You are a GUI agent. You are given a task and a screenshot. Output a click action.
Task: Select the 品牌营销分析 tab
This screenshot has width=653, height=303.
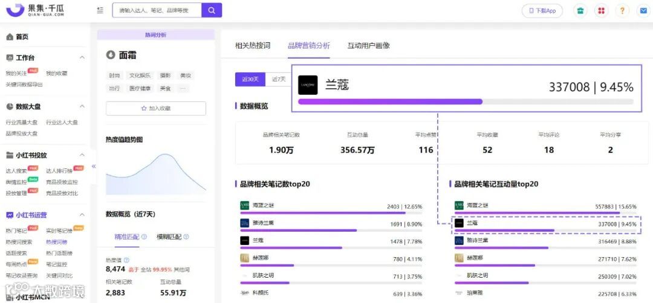click(x=308, y=45)
